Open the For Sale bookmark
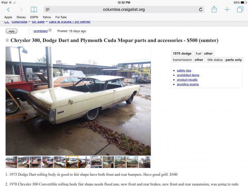248x186 pixels. [x=61, y=17]
